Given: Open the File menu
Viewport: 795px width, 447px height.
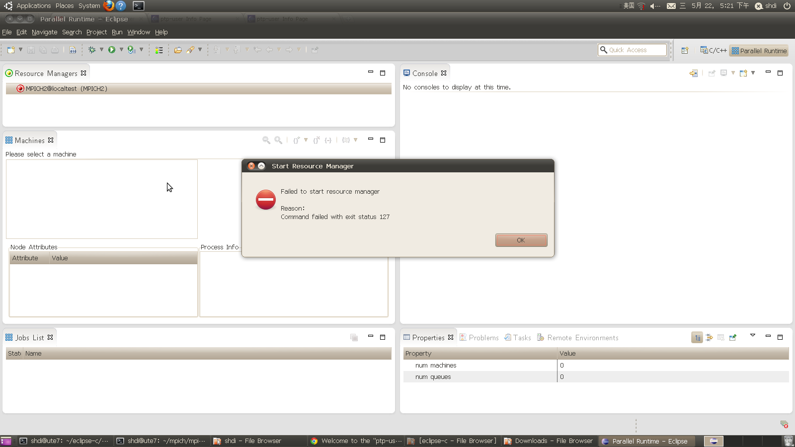Looking at the screenshot, I should tap(7, 32).
